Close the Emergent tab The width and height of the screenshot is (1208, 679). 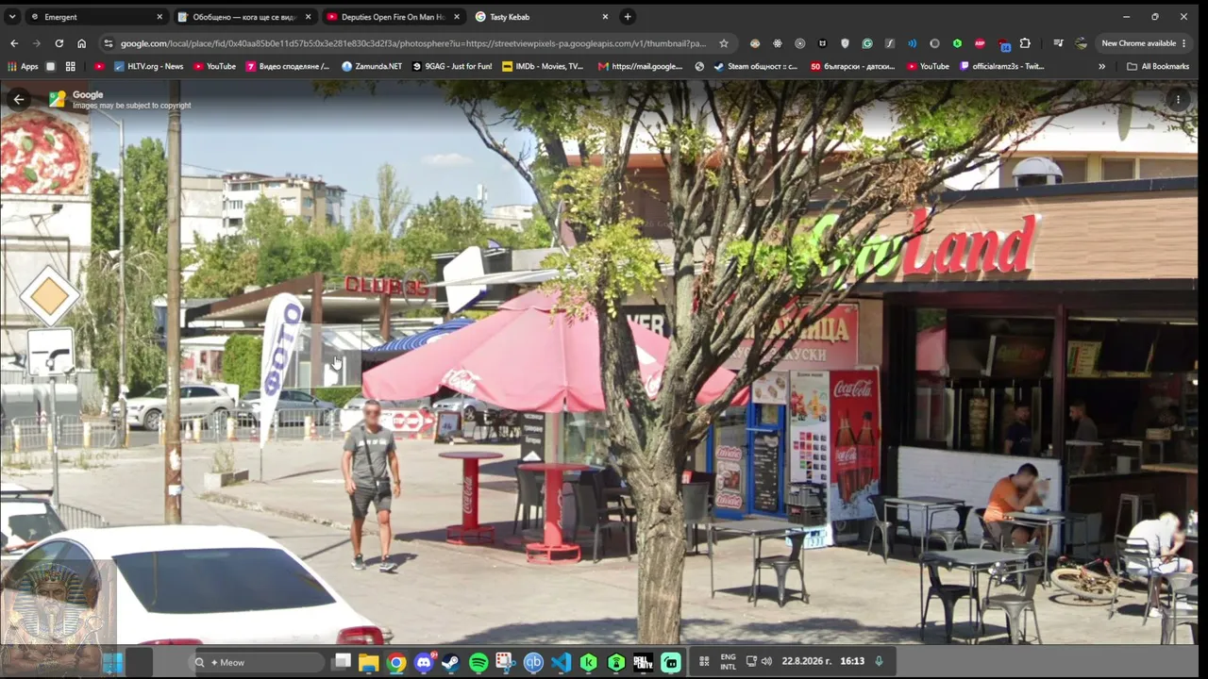159,17
